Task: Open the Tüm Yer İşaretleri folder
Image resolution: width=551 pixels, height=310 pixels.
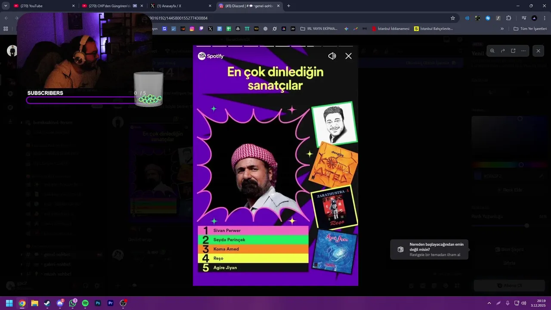Action: pyautogui.click(x=530, y=29)
